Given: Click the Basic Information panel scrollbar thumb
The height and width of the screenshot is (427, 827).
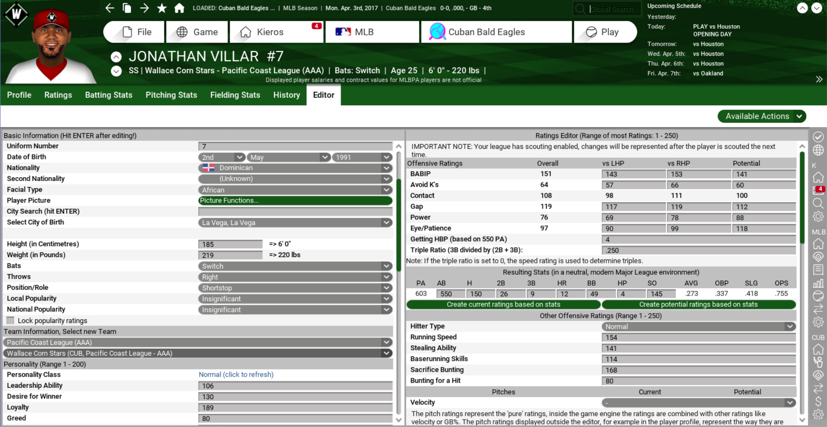Looking at the screenshot, I should point(399,225).
